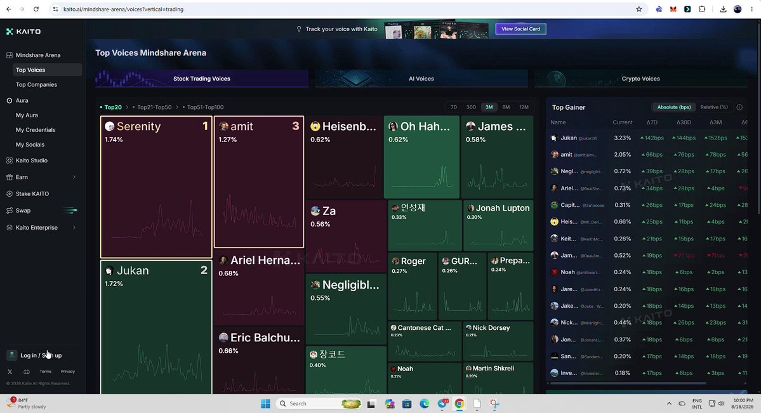
Task: Click the Swap sidebar icon
Action: pyautogui.click(x=10, y=211)
